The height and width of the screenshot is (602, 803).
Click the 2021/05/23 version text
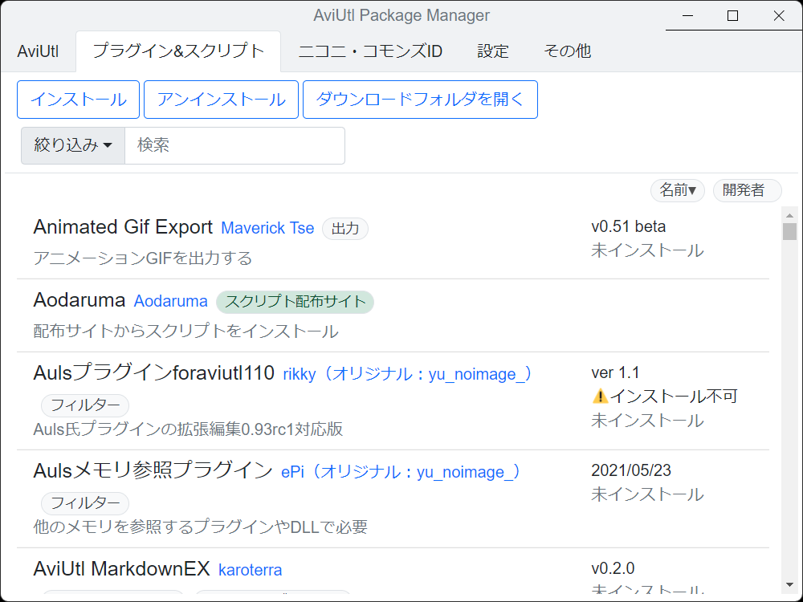[x=631, y=471]
